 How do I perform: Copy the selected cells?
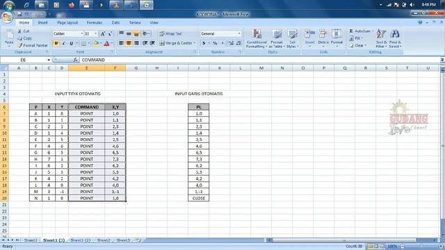(24, 38)
